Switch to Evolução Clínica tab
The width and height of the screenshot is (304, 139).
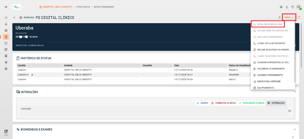pyautogui.click(x=252, y=103)
